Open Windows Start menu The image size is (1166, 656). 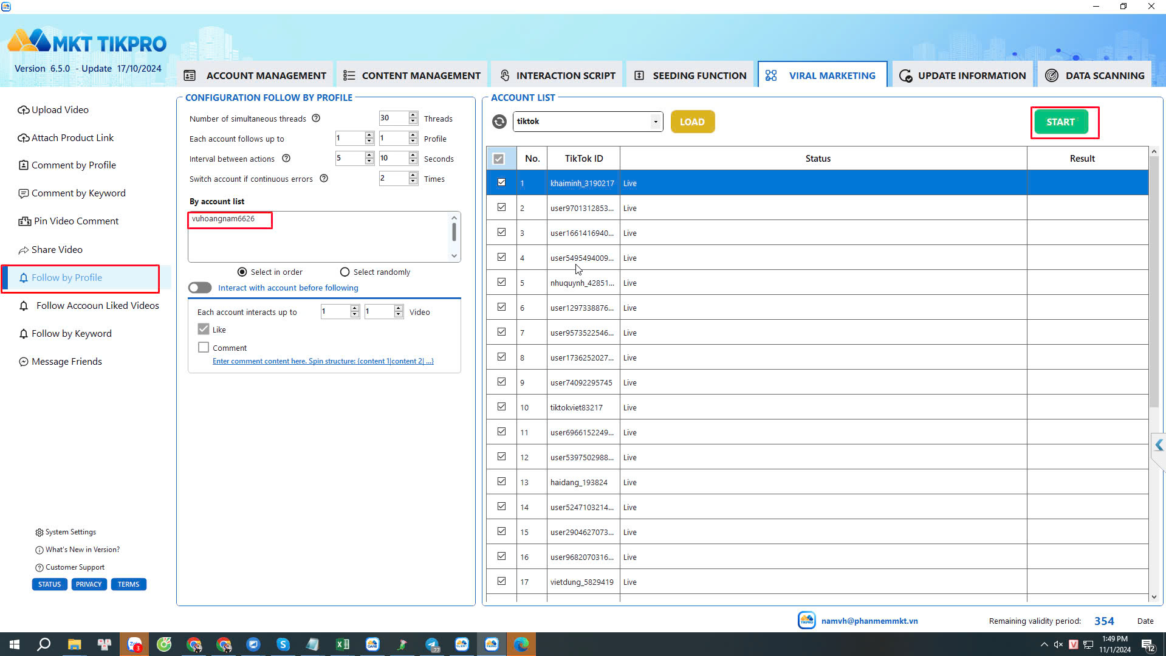[15, 644]
